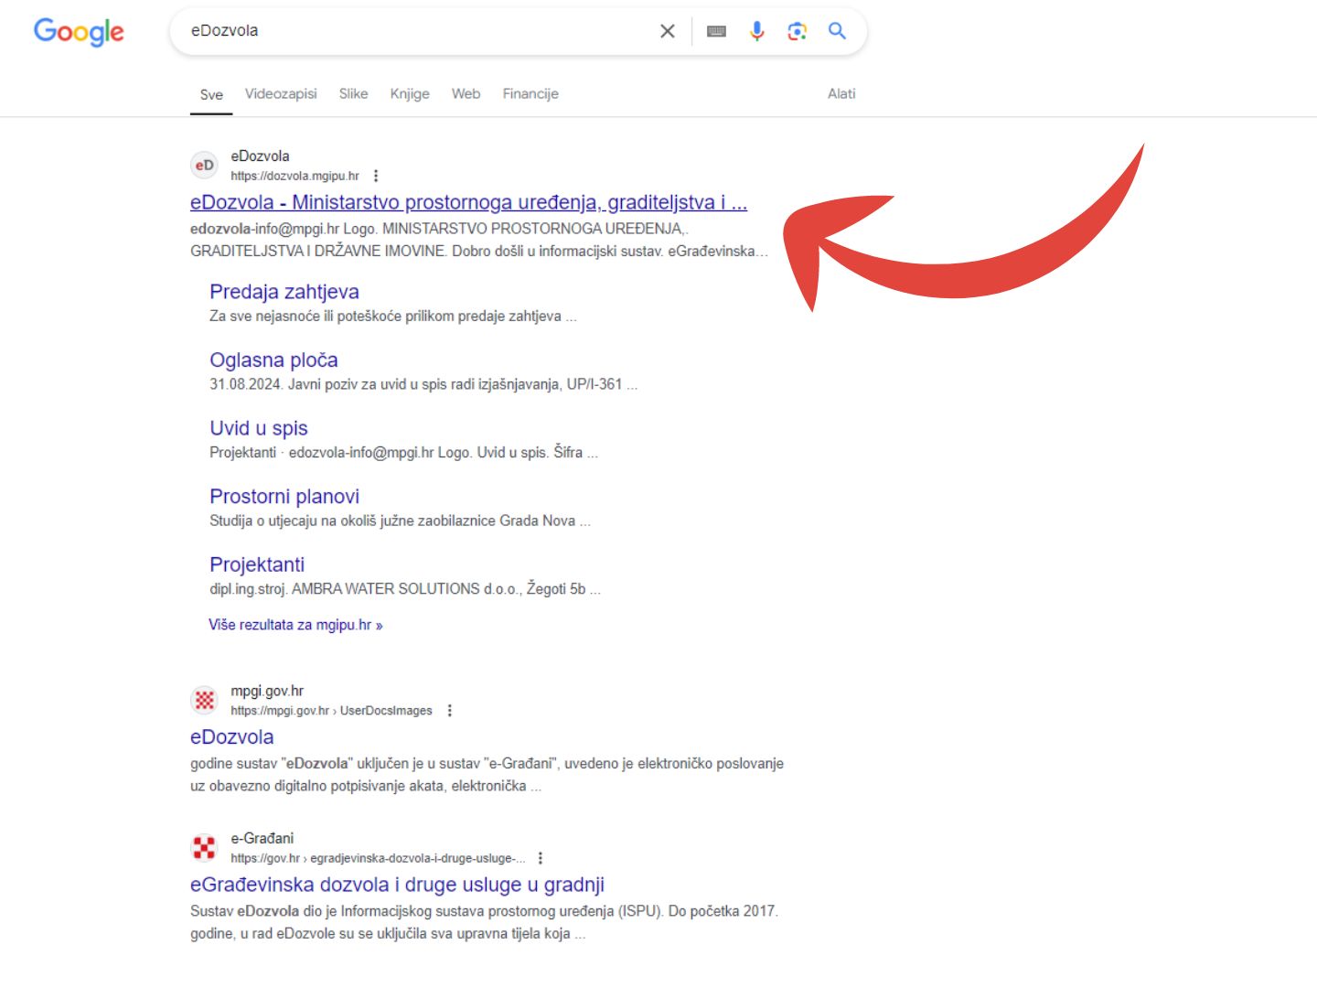The height and width of the screenshot is (988, 1317).
Task: Switch to the Knjige tab
Action: [x=410, y=93]
